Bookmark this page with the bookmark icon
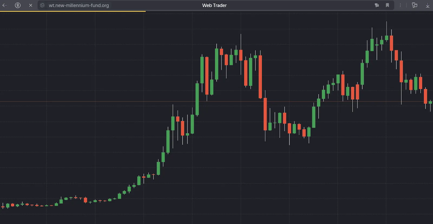 click(387, 5)
